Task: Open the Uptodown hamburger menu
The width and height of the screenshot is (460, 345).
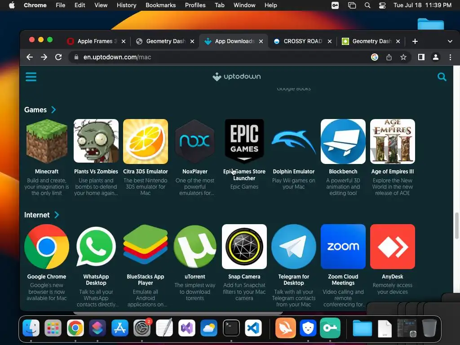Action: pos(31,77)
